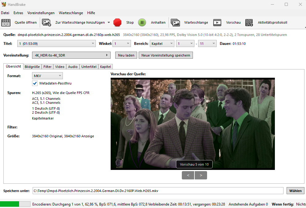
Task: Switch to the Video tab
Action: (x=60, y=67)
